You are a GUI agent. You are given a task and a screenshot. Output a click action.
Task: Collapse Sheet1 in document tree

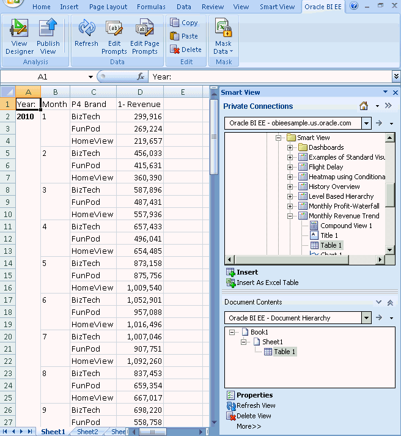coord(243,342)
